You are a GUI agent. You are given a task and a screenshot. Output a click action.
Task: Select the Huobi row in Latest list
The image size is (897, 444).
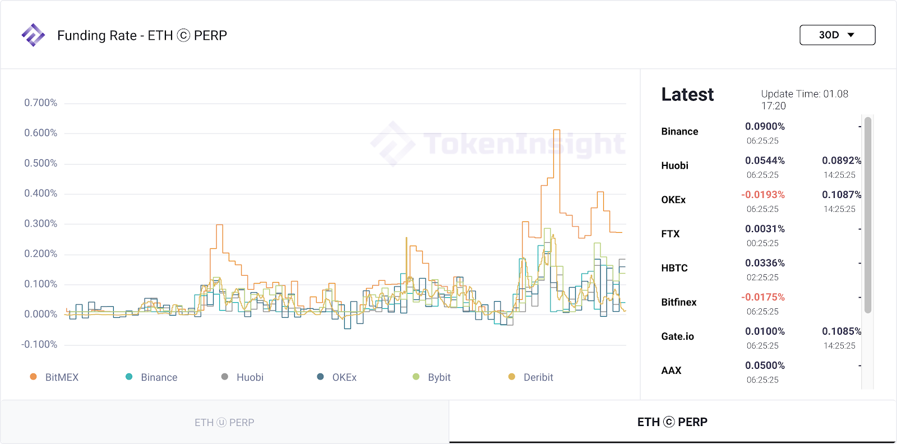[x=761, y=166]
